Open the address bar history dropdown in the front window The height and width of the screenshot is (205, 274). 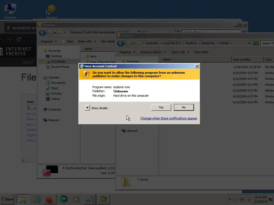[x=249, y=43]
